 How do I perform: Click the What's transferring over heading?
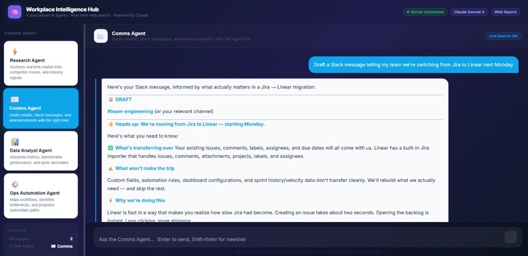click(144, 148)
